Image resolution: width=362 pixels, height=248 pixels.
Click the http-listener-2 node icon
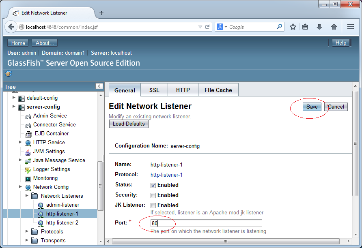(x=41, y=223)
